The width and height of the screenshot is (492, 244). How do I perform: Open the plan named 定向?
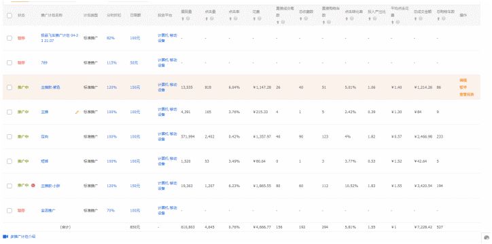pos(45,137)
